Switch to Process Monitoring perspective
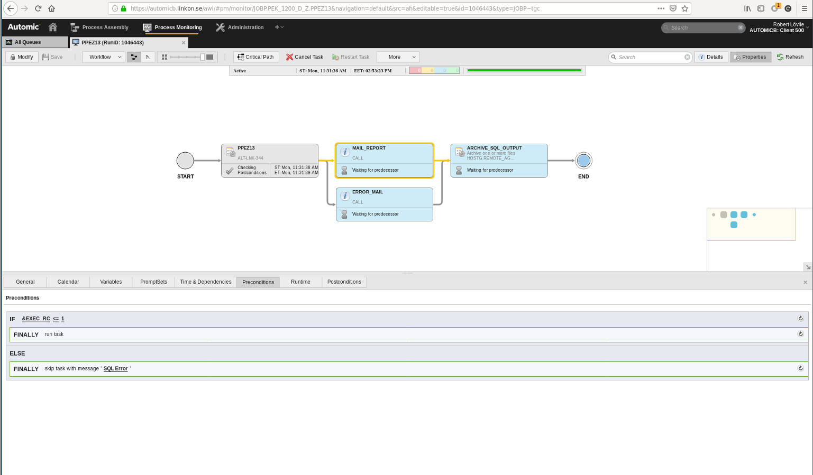Image resolution: width=813 pixels, height=475 pixels. 172,27
